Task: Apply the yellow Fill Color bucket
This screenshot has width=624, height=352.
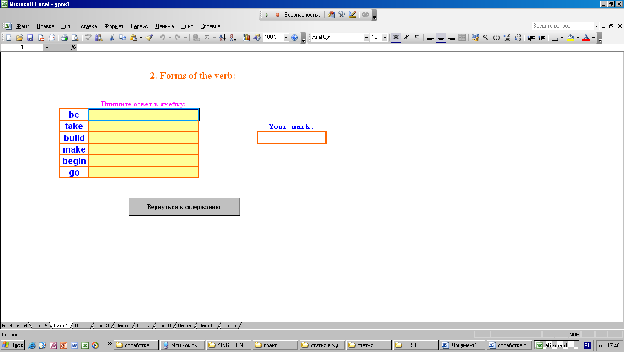Action: (570, 38)
